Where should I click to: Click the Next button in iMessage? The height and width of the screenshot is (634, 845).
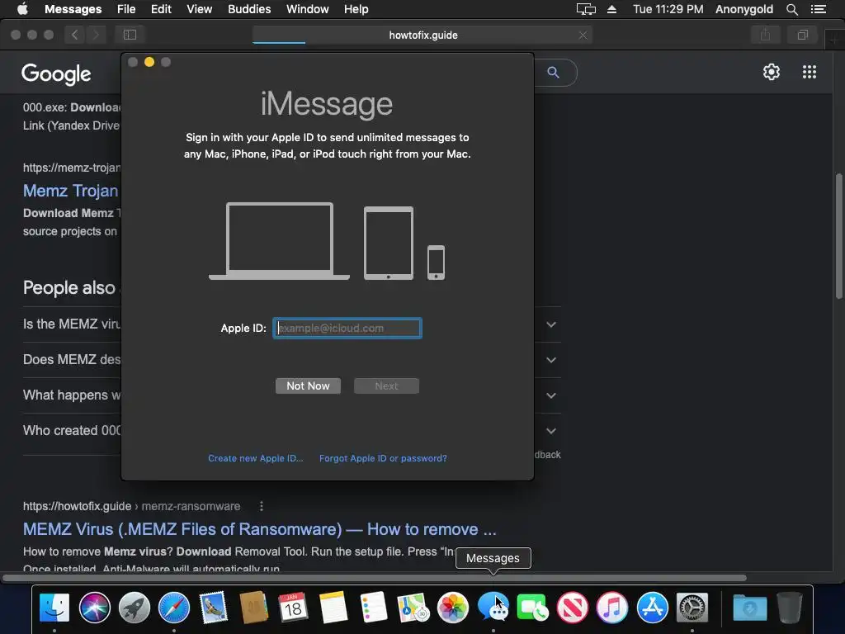pyautogui.click(x=386, y=386)
